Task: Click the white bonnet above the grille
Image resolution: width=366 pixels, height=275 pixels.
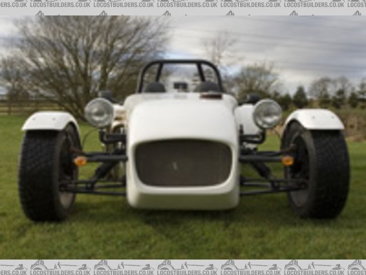Action: [x=182, y=117]
